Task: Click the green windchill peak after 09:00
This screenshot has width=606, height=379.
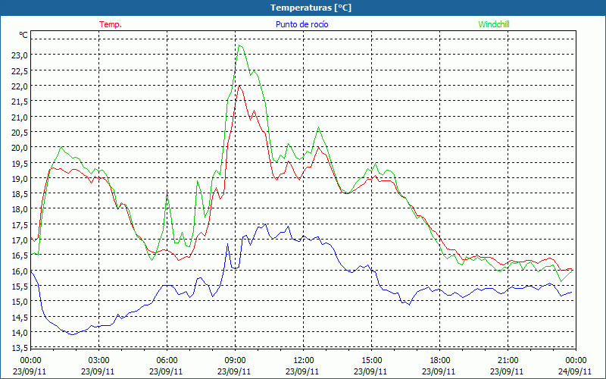Action: click(240, 45)
